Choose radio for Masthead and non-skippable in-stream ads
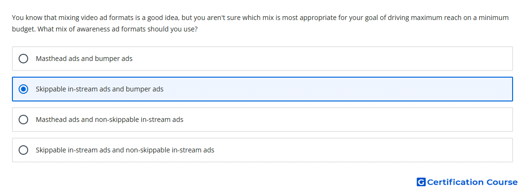This screenshot has height=191, width=525. tap(23, 120)
